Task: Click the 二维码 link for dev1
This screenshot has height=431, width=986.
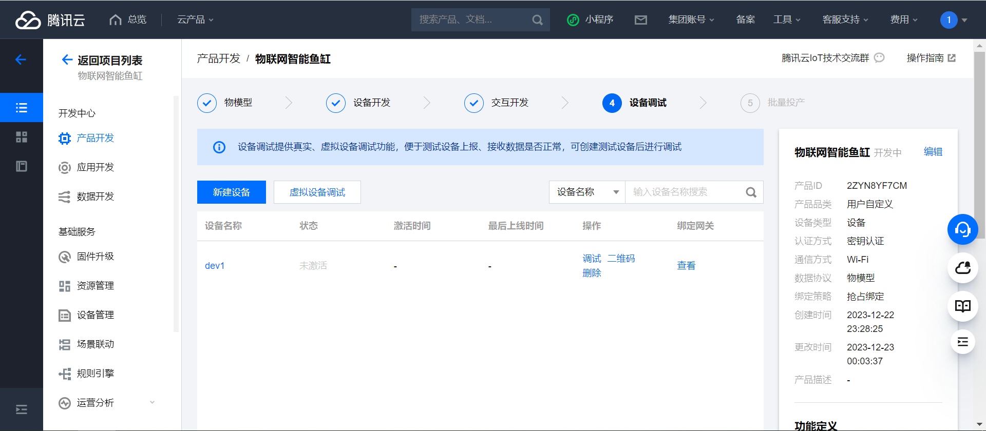Action: pyautogui.click(x=621, y=259)
